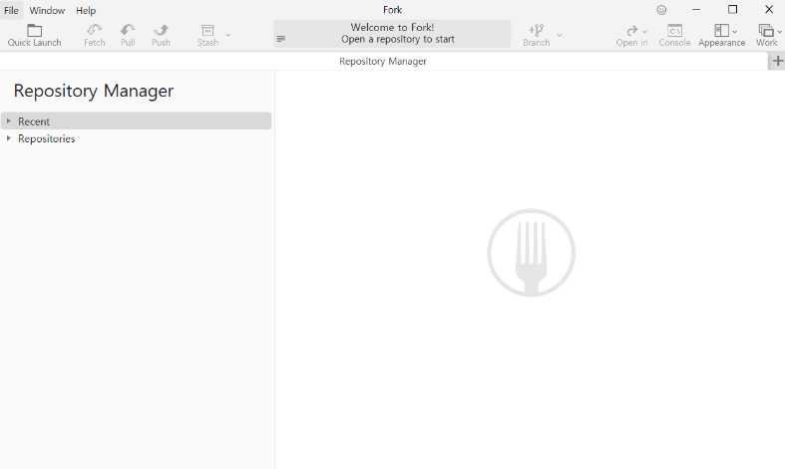
Task: Open the Stash dropdown arrow
Action: click(227, 35)
